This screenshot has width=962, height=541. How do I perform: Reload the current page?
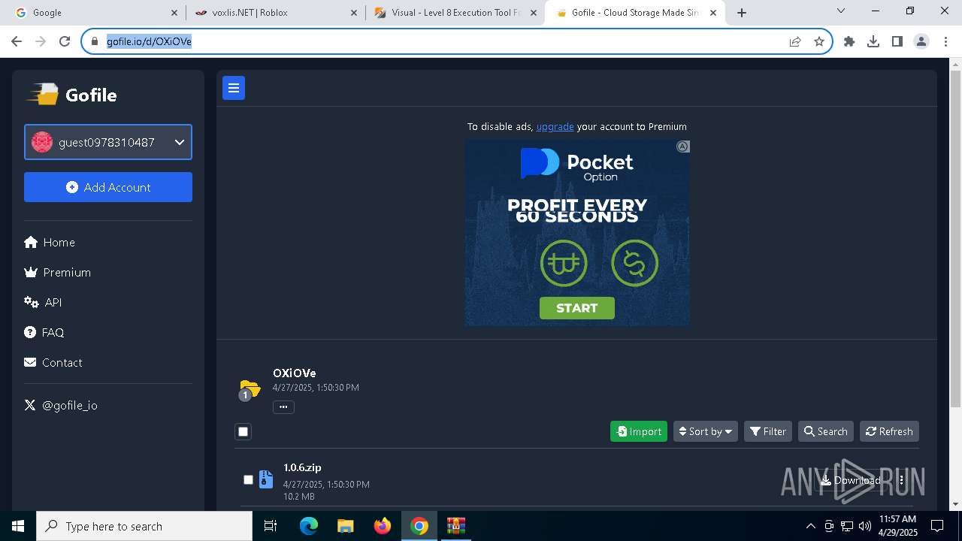click(x=65, y=41)
